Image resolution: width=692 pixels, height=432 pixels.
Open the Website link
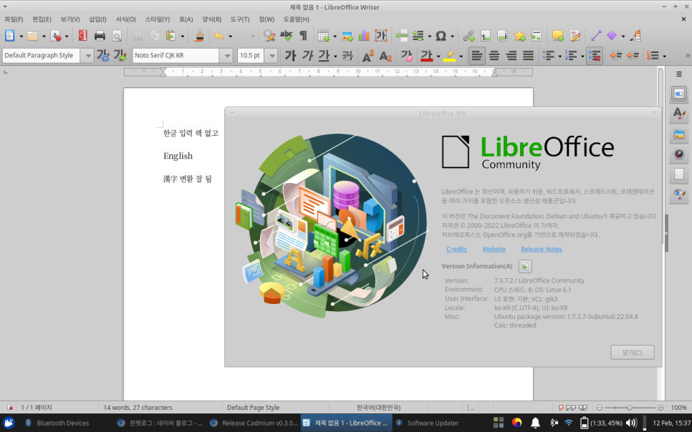(494, 249)
